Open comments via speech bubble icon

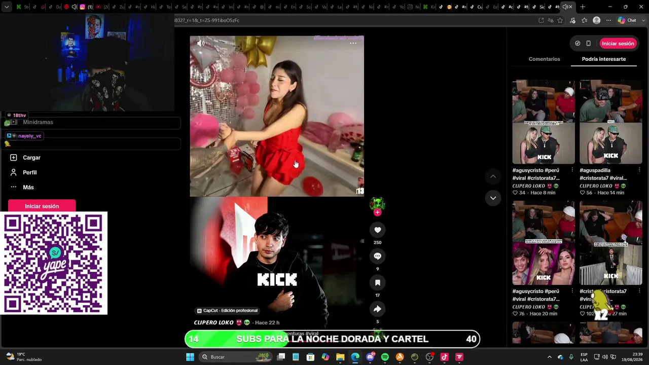click(377, 257)
